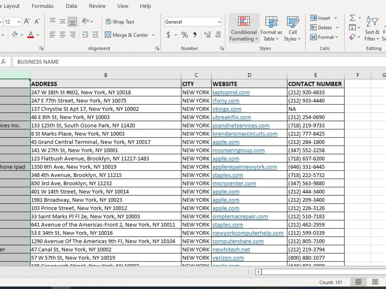Screen dimensions: 386x289
Task: Decrease font size with the smaller A icon
Action: (37, 21)
